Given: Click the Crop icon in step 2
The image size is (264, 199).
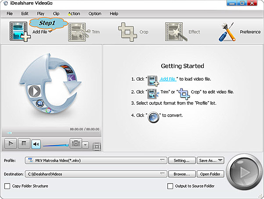Looking at the screenshot, I should 184,93.
